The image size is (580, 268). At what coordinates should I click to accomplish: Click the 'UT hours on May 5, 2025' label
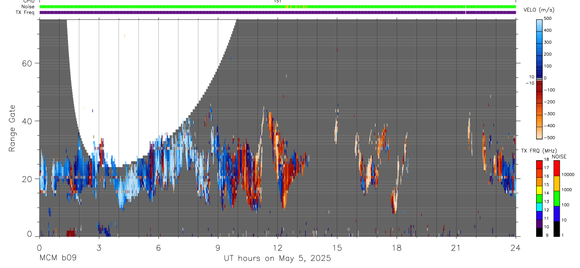point(277,259)
